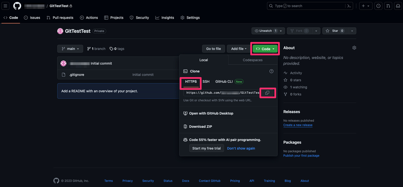Open the notifications inbox icon
Viewport: 403px width, 187px height.
click(x=398, y=6)
